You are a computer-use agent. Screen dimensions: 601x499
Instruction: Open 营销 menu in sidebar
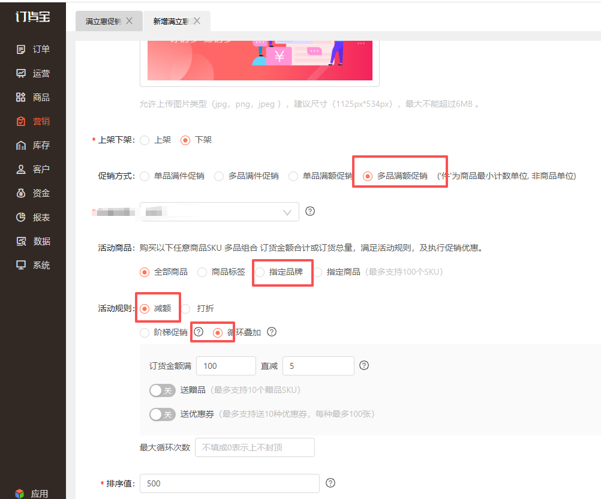pos(33,122)
